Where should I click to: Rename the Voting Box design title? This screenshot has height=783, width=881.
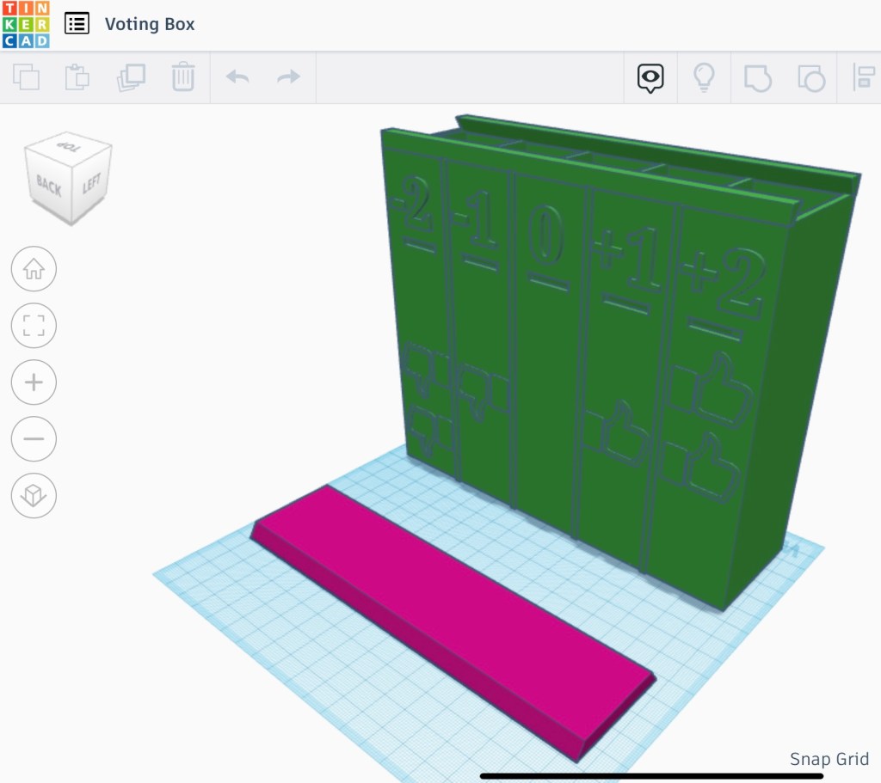pyautogui.click(x=150, y=24)
